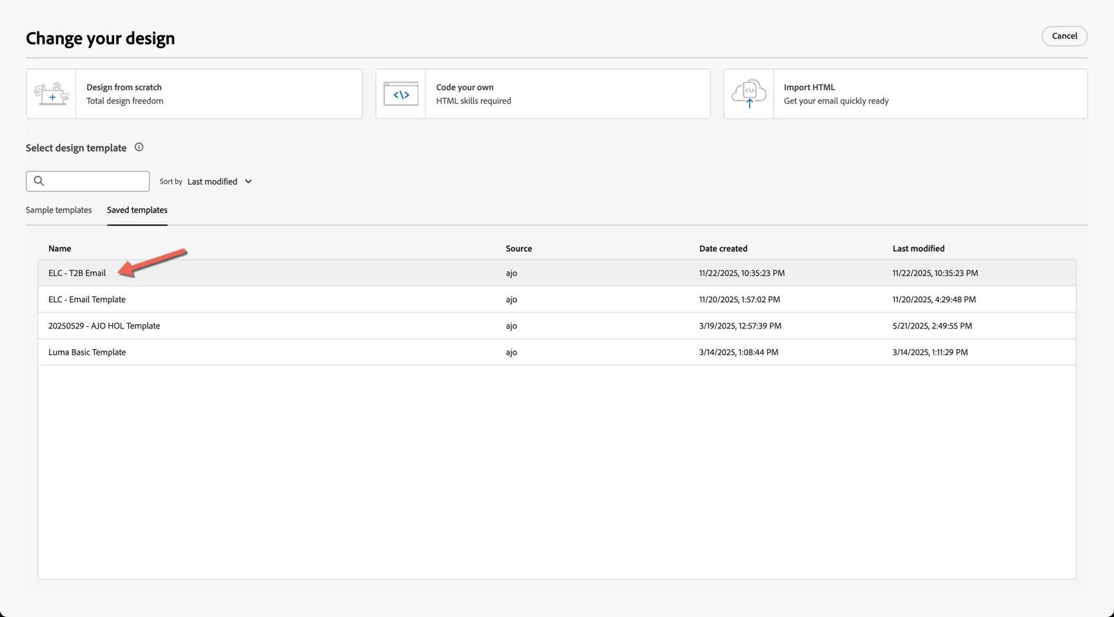Click ajo source in ELC - Email Template row

coord(511,299)
